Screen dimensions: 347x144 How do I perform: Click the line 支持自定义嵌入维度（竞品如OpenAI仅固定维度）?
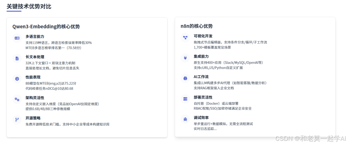pos(62,104)
